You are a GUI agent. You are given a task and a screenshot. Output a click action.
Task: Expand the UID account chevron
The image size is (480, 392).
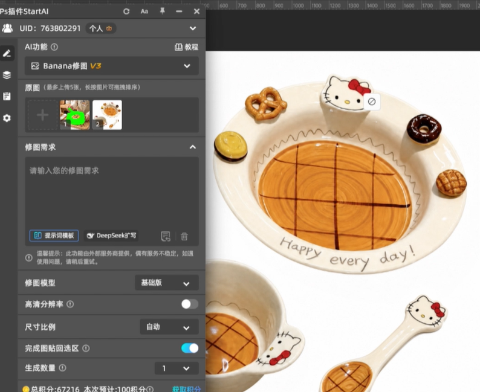193,28
